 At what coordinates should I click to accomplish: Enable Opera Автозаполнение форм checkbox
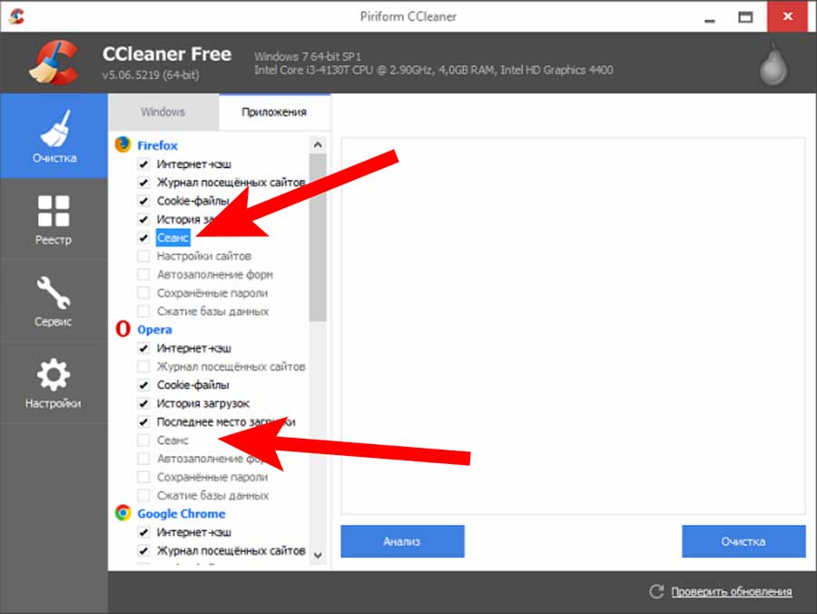pos(143,459)
